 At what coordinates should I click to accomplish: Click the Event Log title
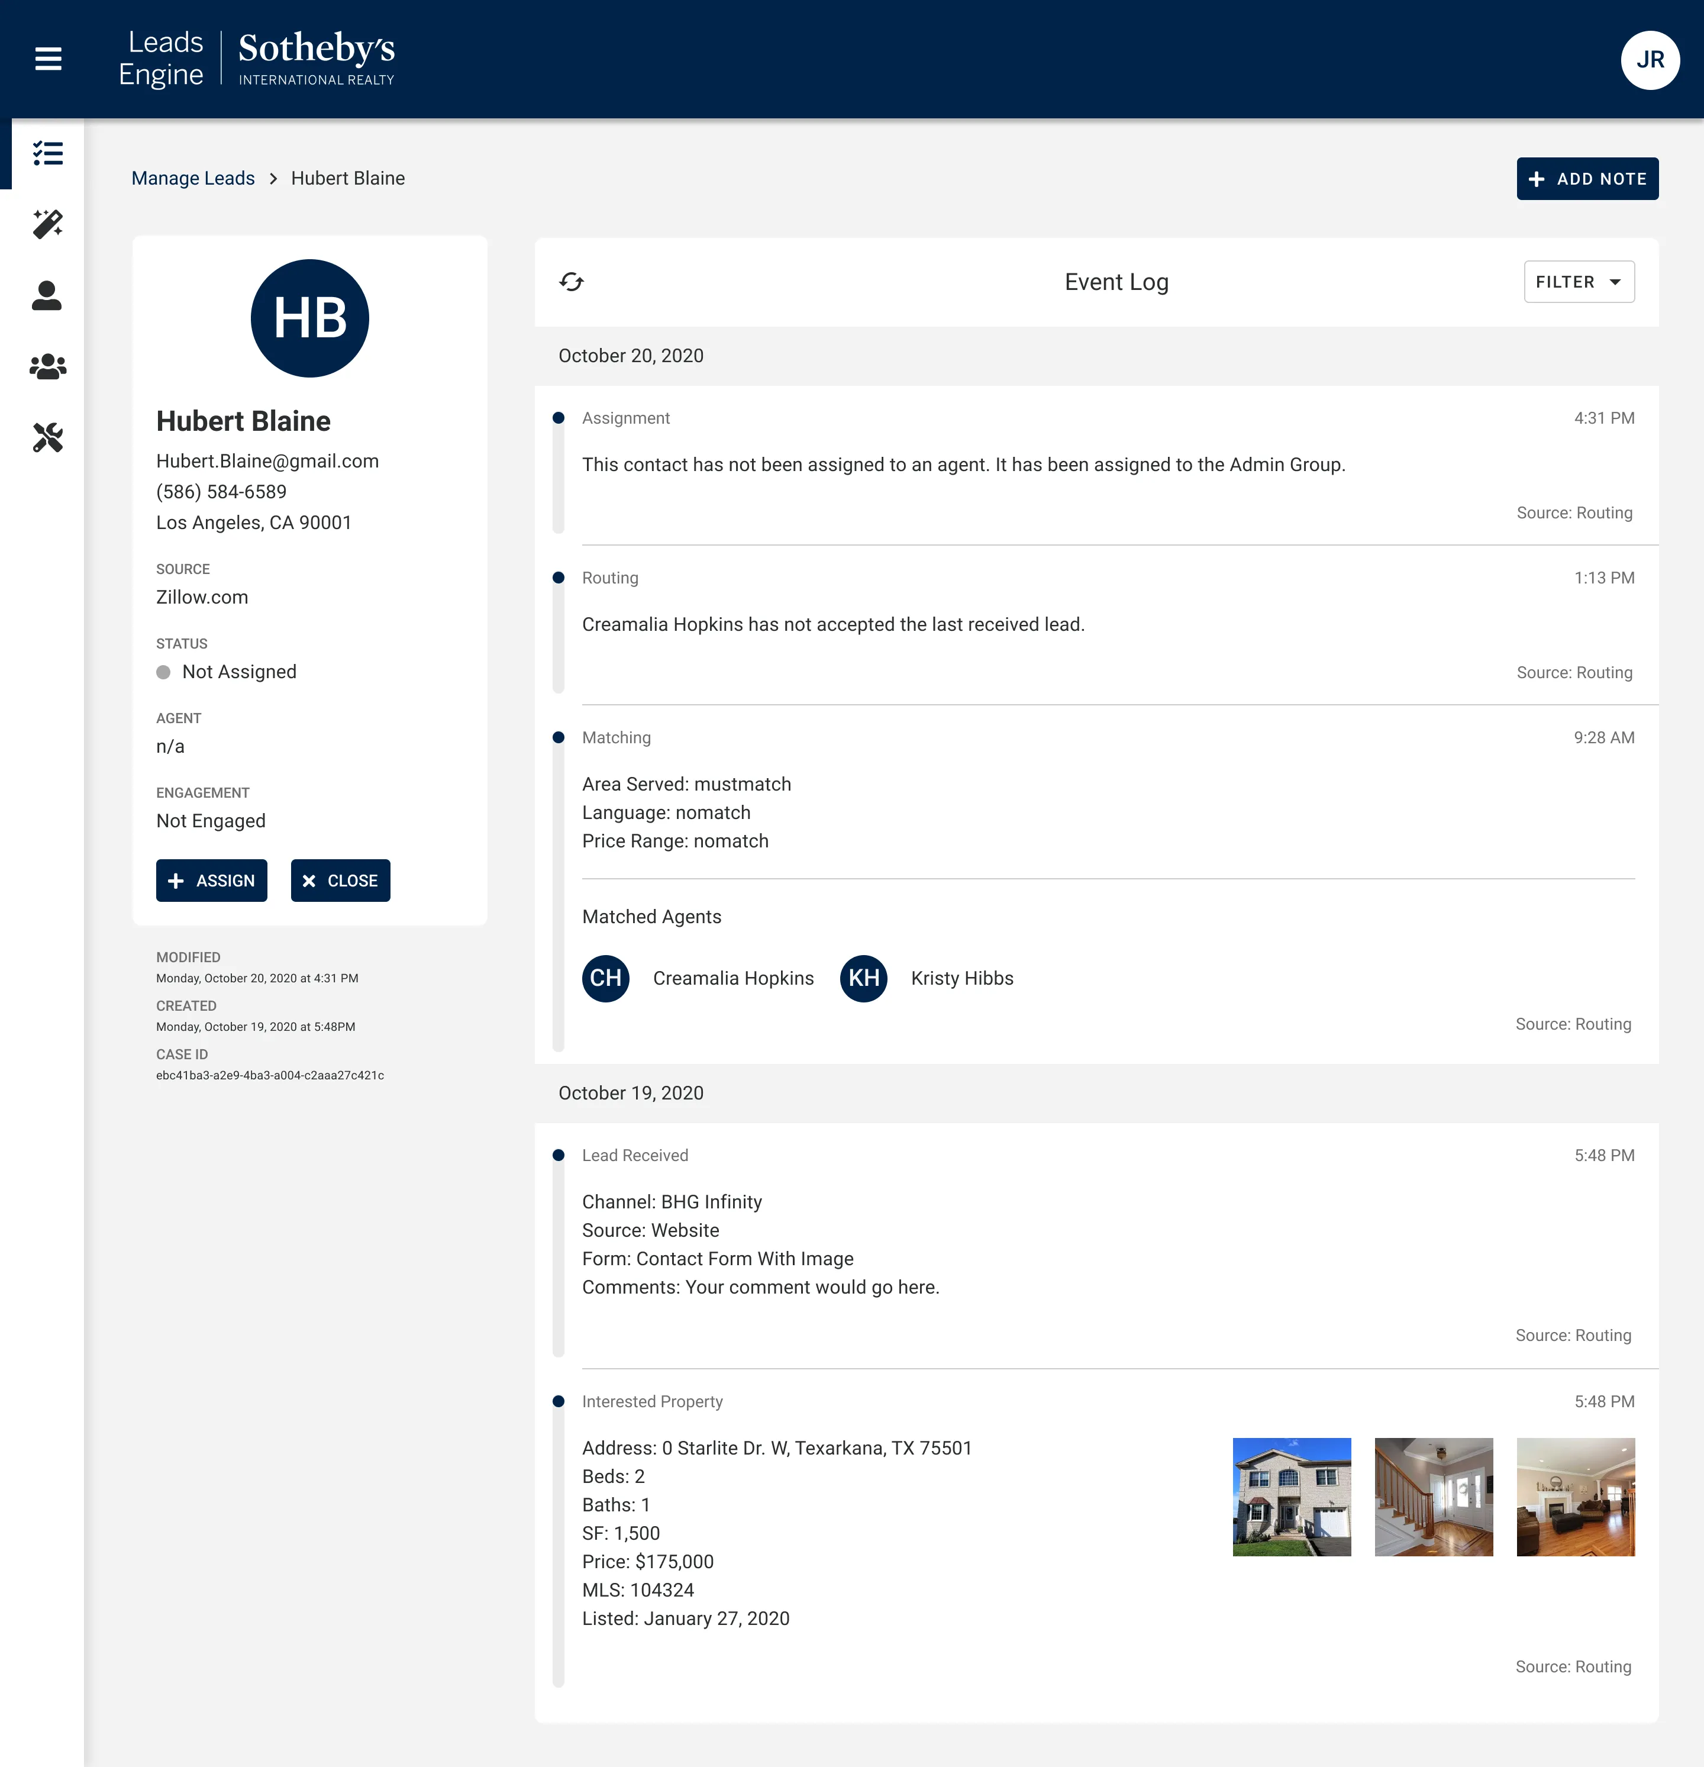point(1116,282)
